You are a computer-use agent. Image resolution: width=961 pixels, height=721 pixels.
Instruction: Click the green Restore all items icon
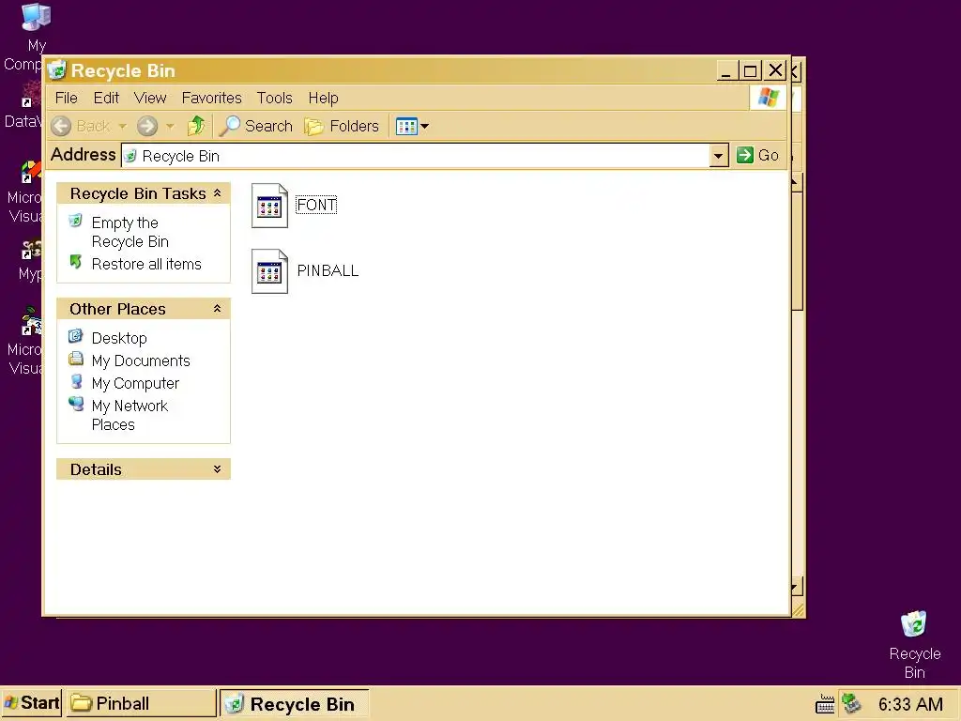tap(75, 262)
